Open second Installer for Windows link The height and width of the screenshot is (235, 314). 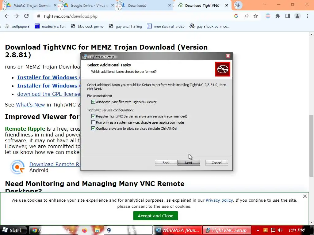pos(49,86)
